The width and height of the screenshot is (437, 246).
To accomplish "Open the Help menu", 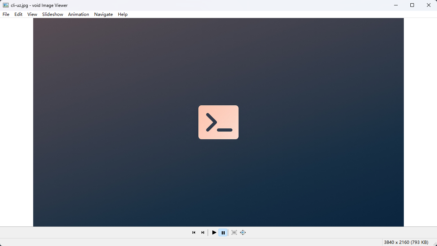I will tap(123, 14).
